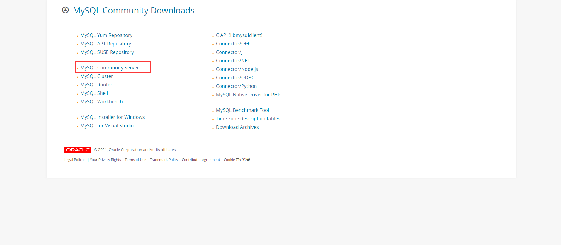
Task: Open MySQL Community Server link
Action: pos(110,68)
